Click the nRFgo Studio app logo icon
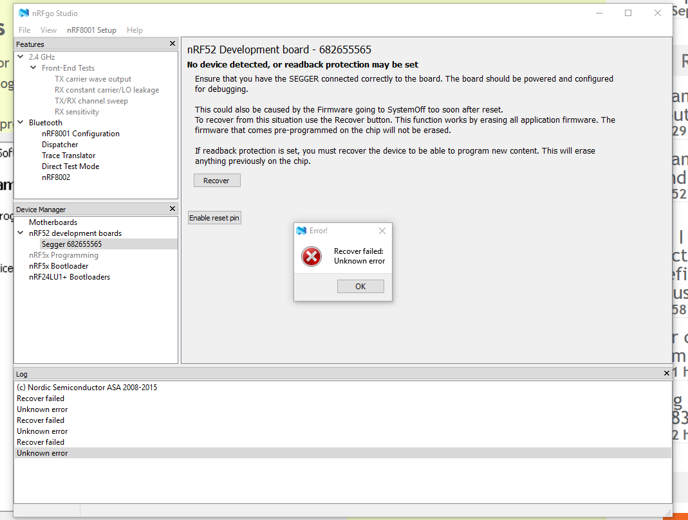Image resolution: width=688 pixels, height=520 pixels. pyautogui.click(x=24, y=13)
